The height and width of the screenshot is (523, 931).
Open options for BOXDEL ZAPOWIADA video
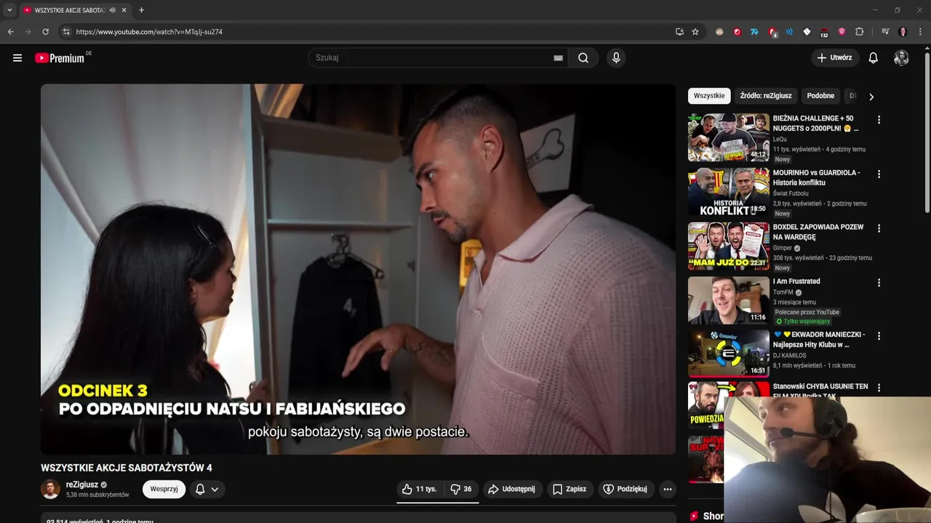pyautogui.click(x=879, y=228)
